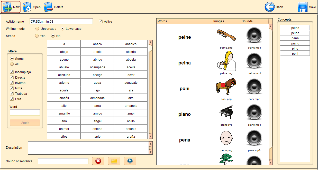This screenshot has width=318, height=170.
Task: Select the word 'antonio' in word grid
Action: point(131,129)
